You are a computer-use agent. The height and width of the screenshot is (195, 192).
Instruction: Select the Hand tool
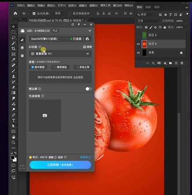(14, 137)
